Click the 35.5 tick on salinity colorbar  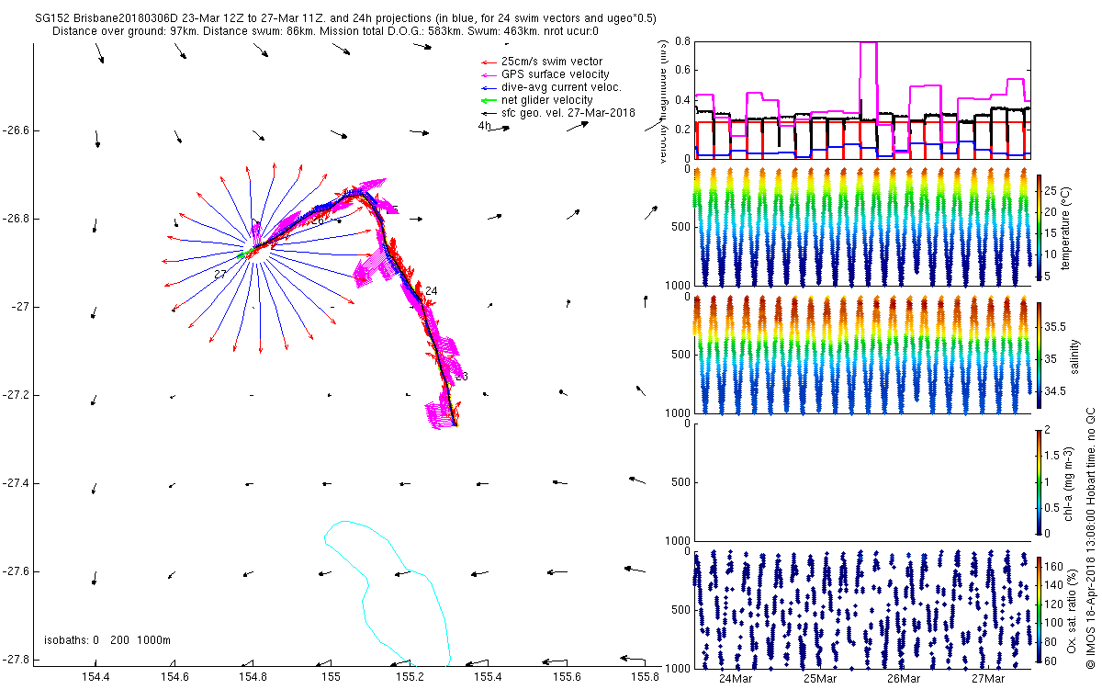pyautogui.click(x=1055, y=327)
